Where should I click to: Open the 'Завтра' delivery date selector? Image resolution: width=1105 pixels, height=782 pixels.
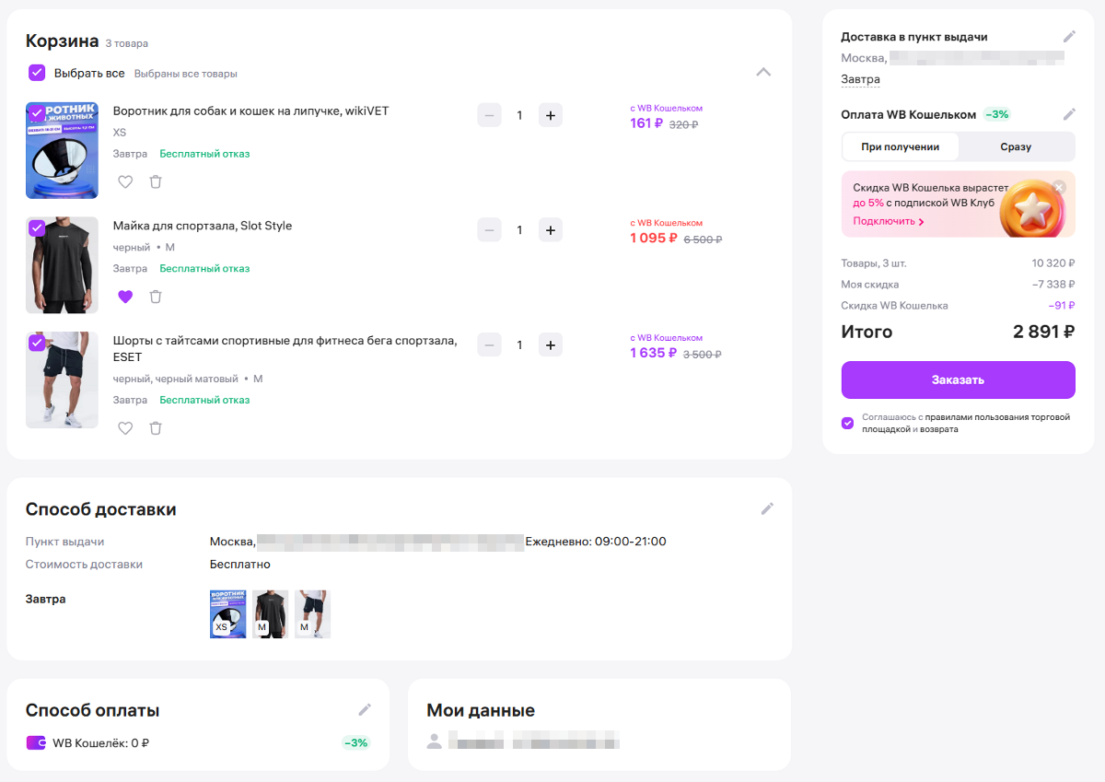[860, 80]
